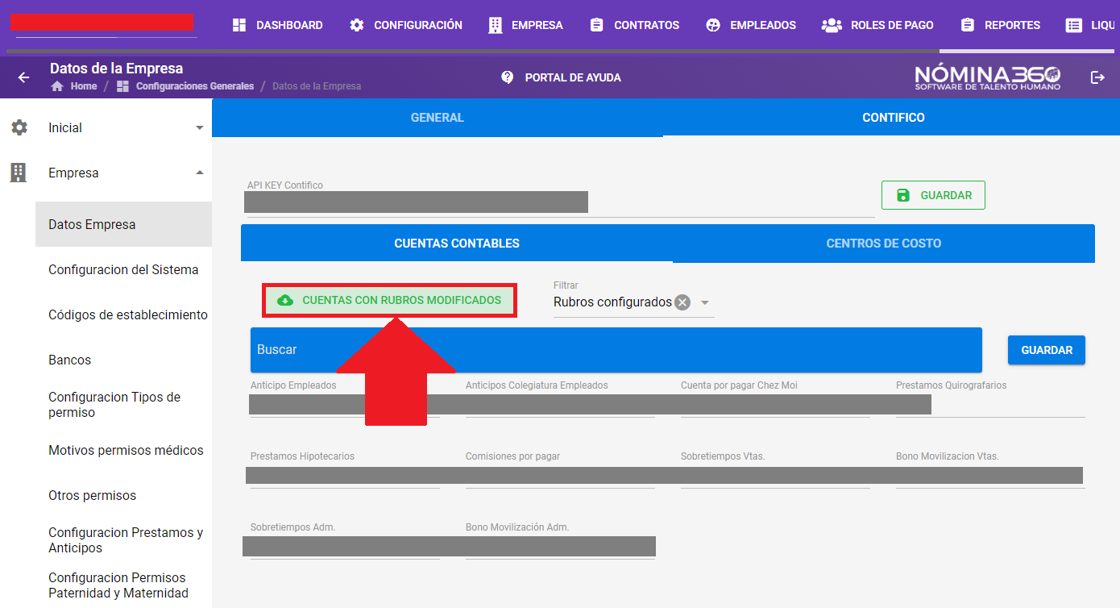Click the blue Guardar button

pyautogui.click(x=1047, y=351)
